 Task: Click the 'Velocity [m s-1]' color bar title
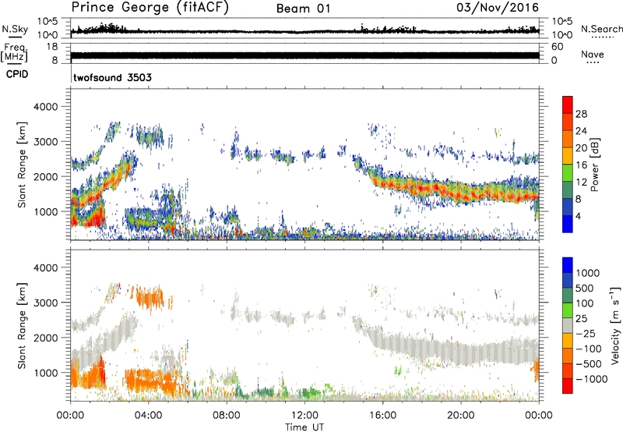point(615,325)
